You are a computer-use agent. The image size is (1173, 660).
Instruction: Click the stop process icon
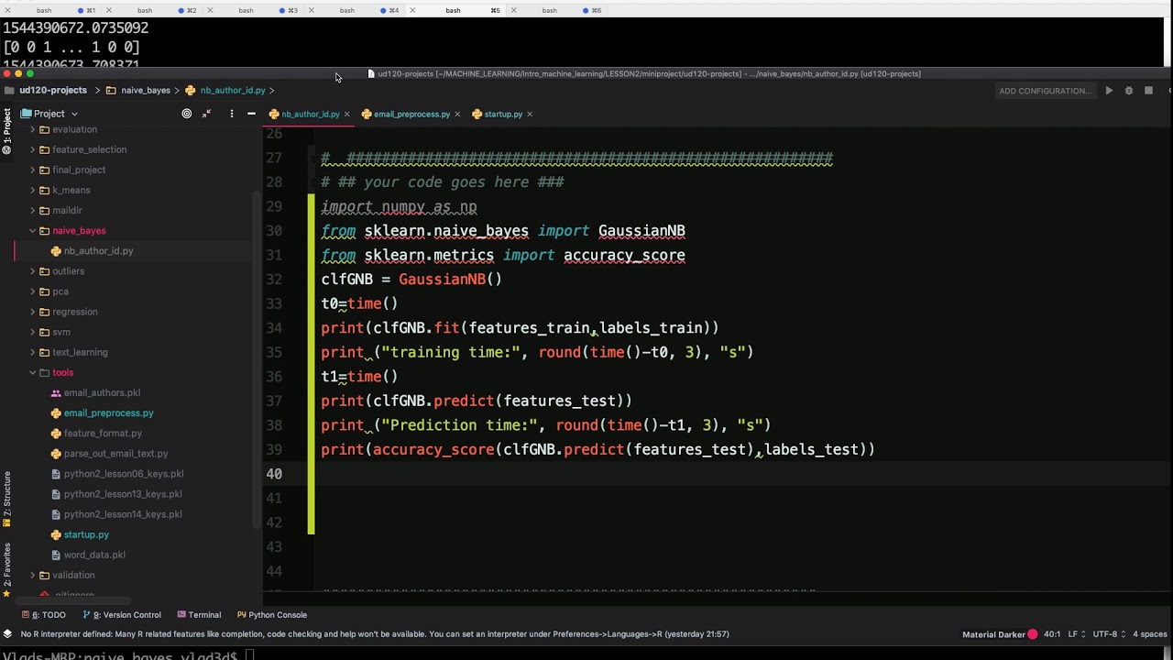click(1148, 91)
